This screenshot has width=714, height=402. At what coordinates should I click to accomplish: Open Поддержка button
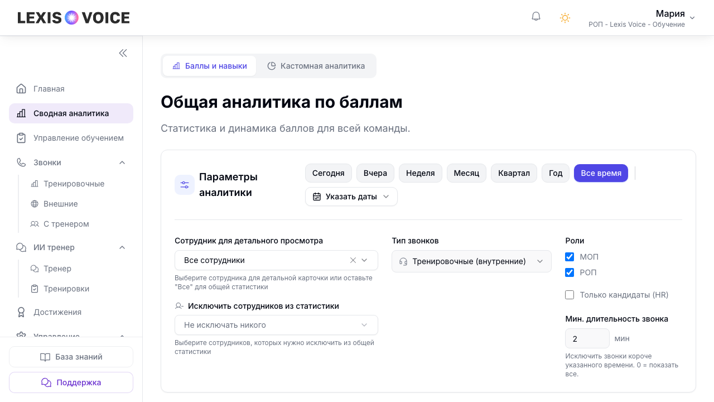(x=71, y=382)
